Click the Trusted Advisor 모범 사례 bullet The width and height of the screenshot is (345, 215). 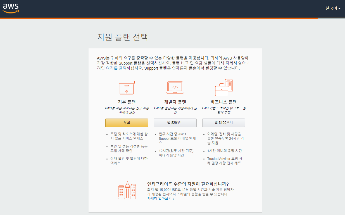pyautogui.click(x=225, y=161)
